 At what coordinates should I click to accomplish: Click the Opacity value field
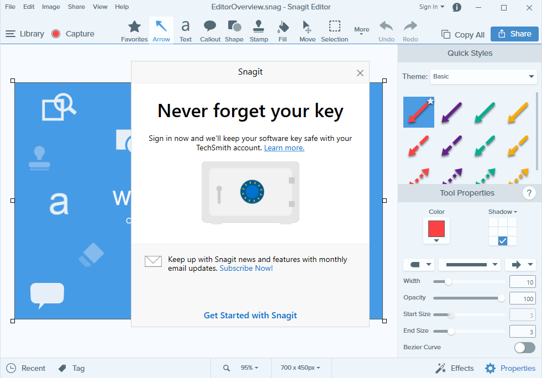(x=523, y=298)
